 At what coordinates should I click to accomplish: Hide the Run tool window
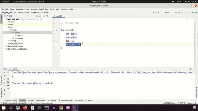194,69
